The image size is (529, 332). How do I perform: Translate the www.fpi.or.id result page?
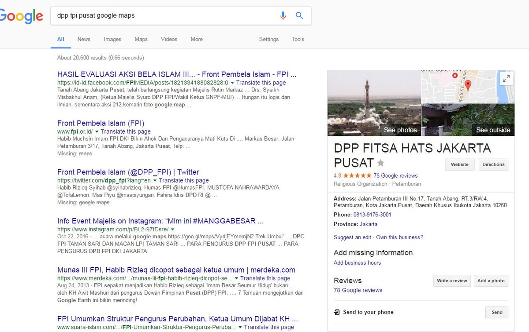[126, 131]
